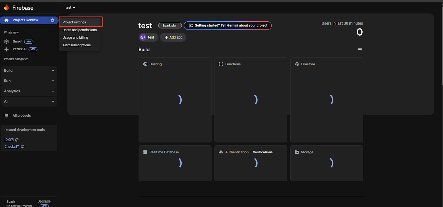Click the Firebase flame logo

pos(6,8)
